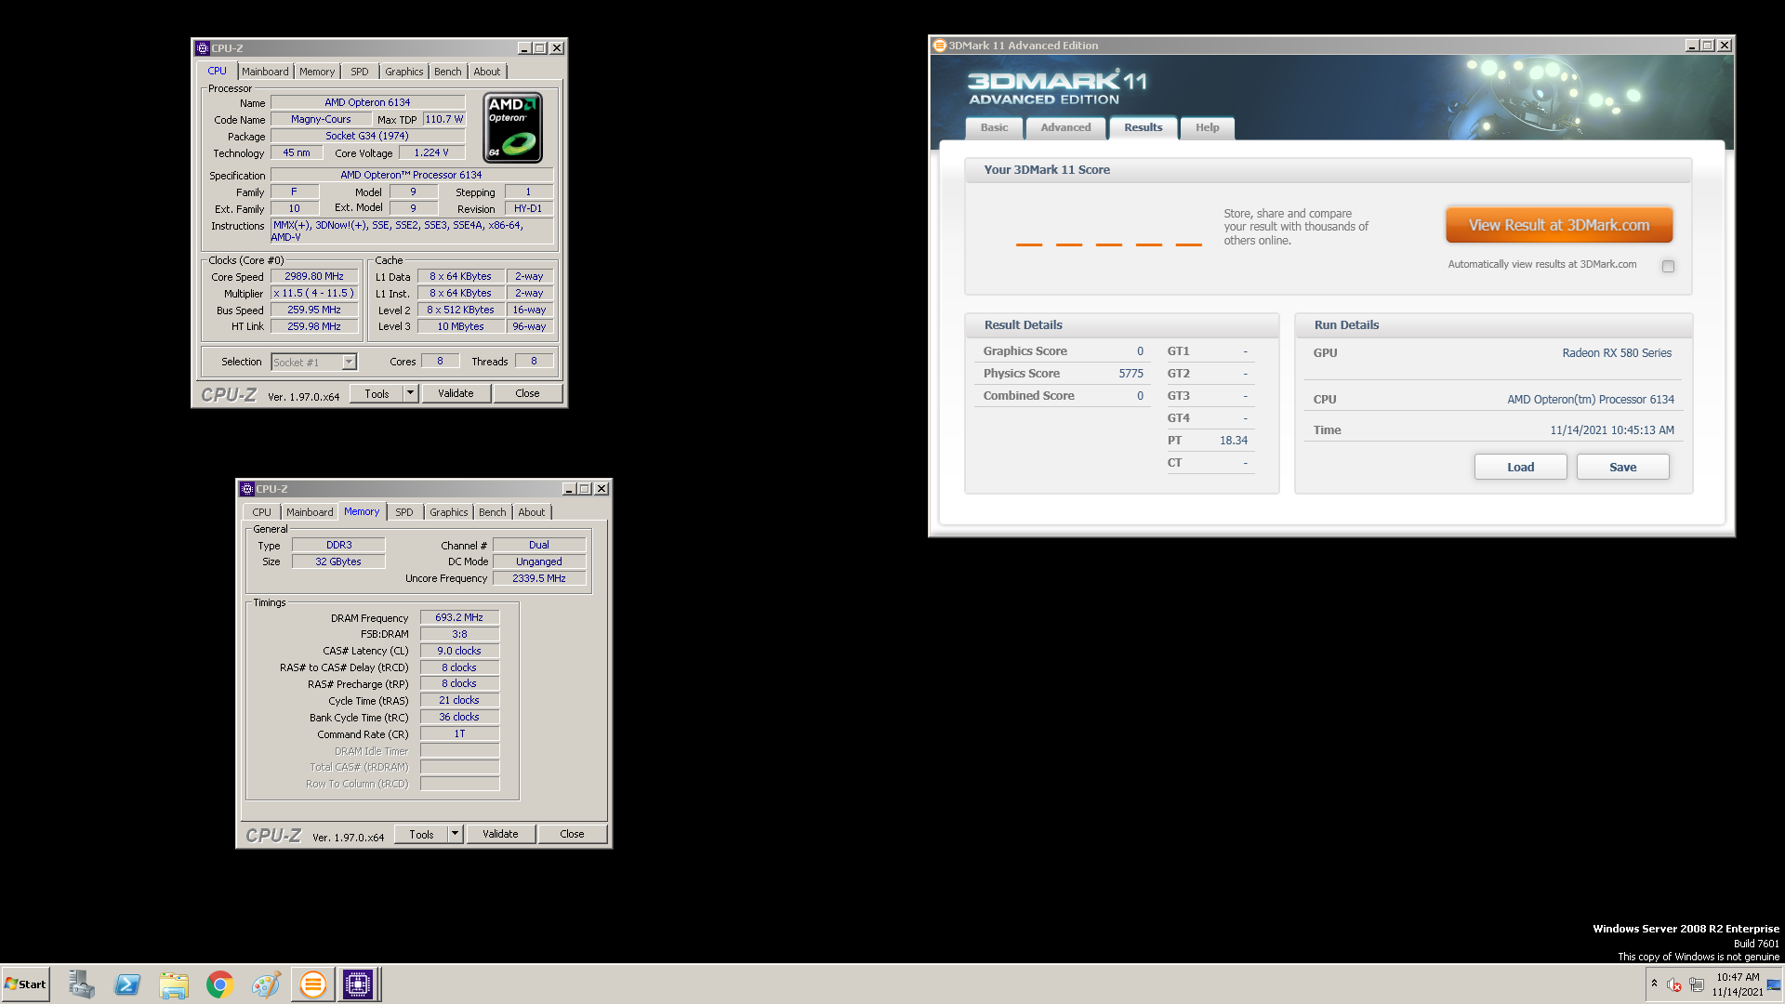1785x1004 pixels.
Task: Click the Show Desktop icon in tray
Action: (1775, 984)
